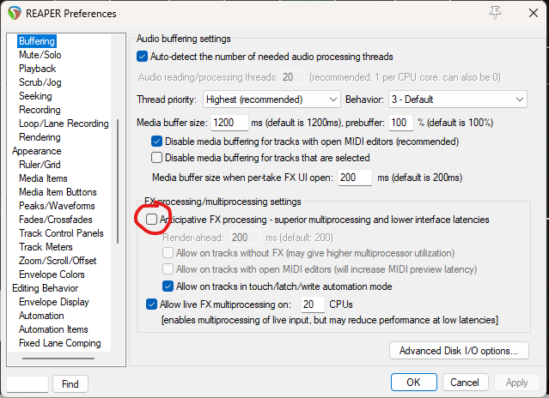This screenshot has height=398, width=549.
Task: Uncheck Allow live FX multiprocessing
Action: click(x=151, y=305)
